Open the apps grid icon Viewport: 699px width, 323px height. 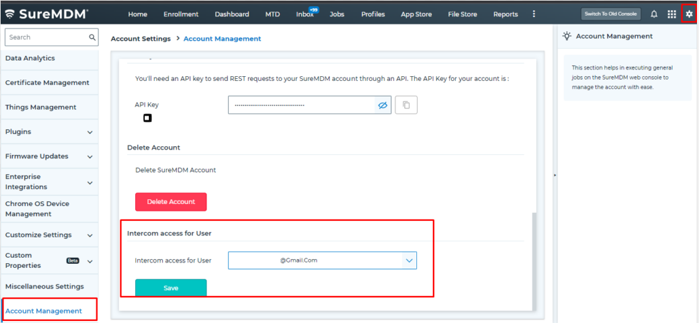(672, 14)
